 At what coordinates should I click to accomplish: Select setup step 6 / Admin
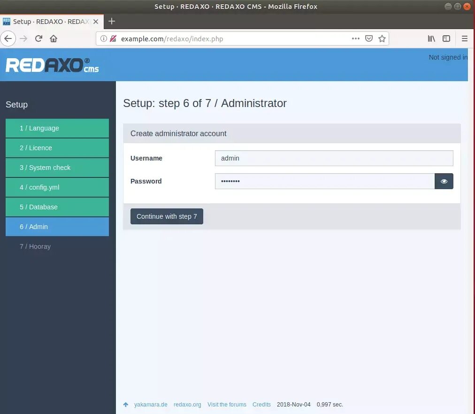click(57, 227)
